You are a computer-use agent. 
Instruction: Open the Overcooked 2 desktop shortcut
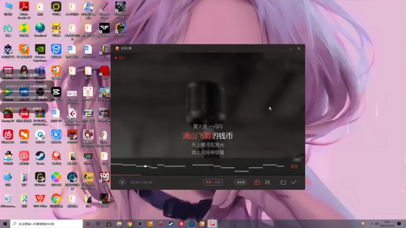[105, 96]
